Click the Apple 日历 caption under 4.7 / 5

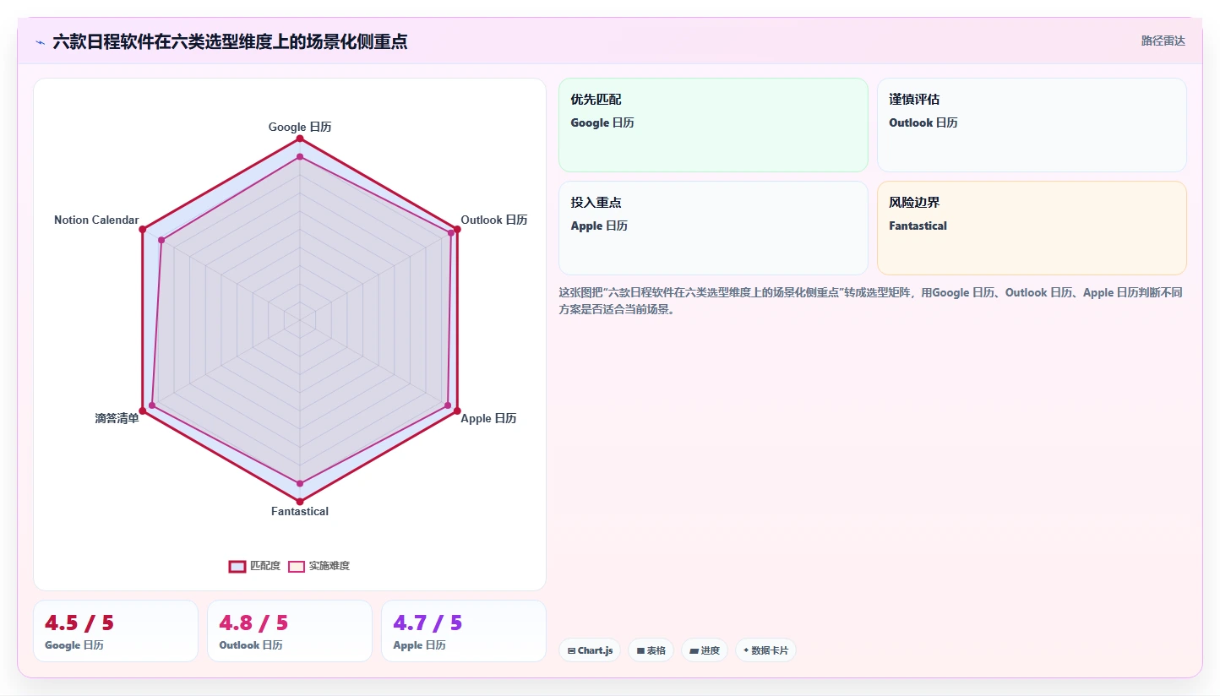click(419, 645)
